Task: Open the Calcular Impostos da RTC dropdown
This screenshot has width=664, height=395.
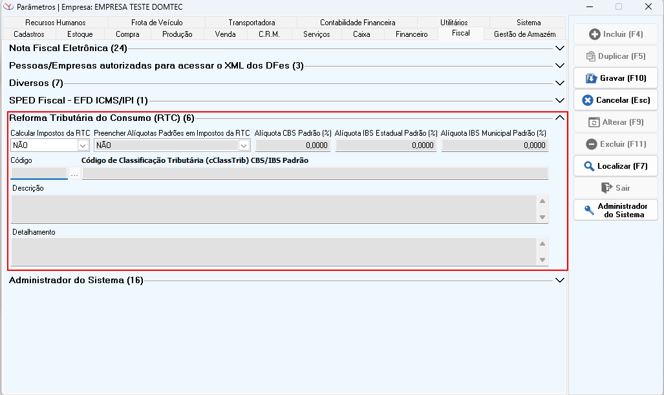Action: click(x=83, y=145)
